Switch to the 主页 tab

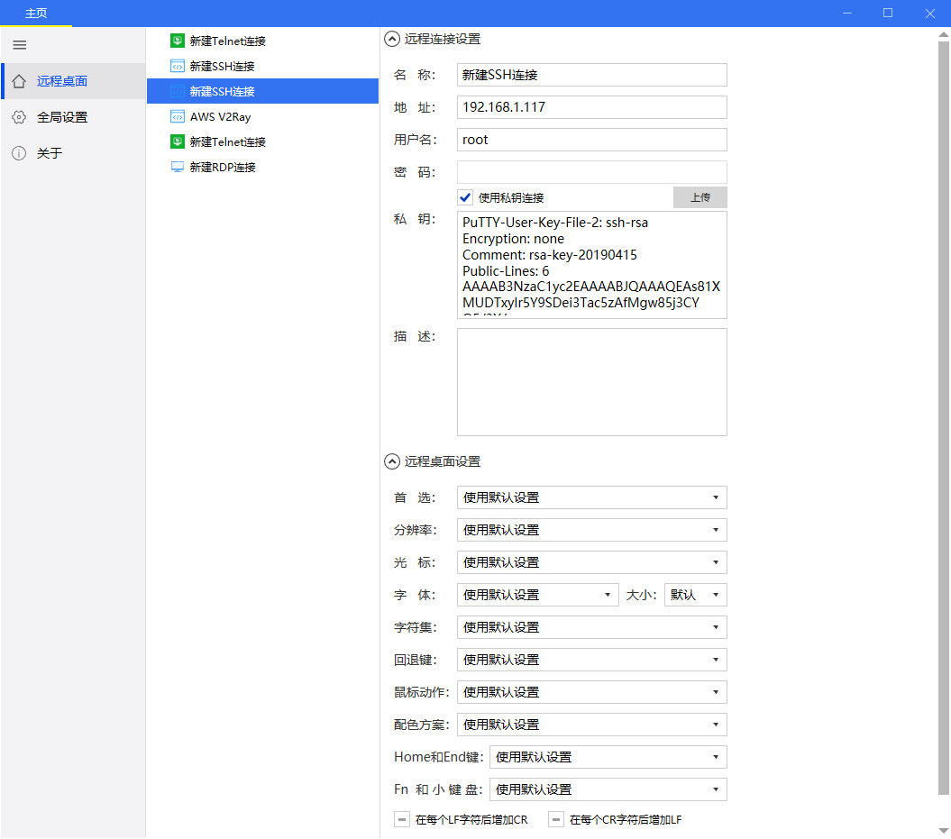36,13
